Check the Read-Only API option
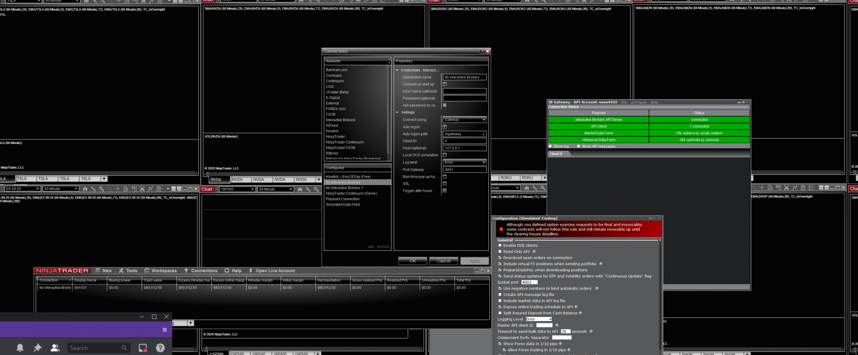Image resolution: width=858 pixels, height=355 pixels. [x=500, y=252]
